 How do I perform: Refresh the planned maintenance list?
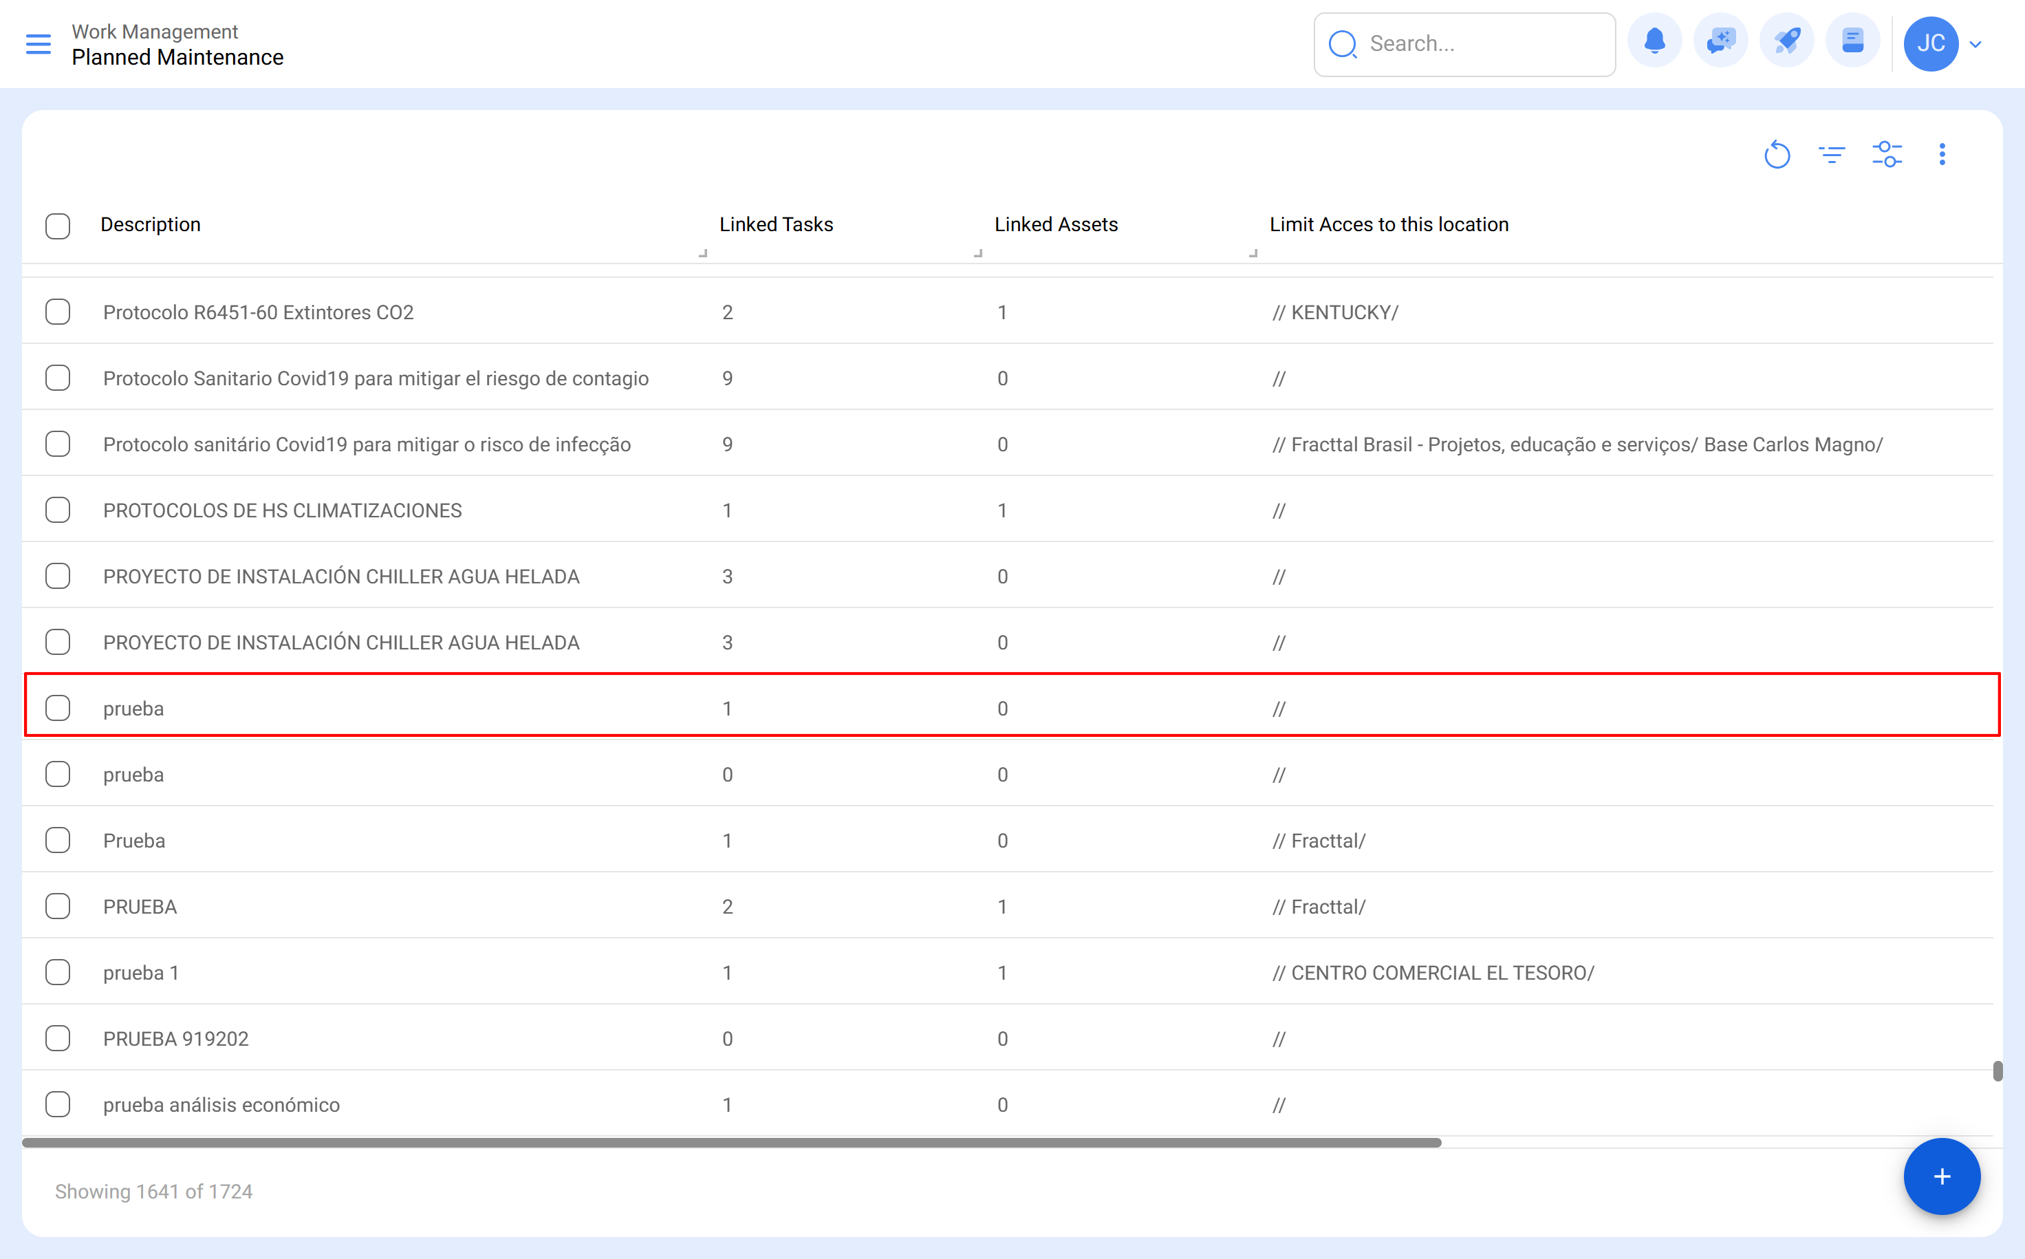point(1778,155)
